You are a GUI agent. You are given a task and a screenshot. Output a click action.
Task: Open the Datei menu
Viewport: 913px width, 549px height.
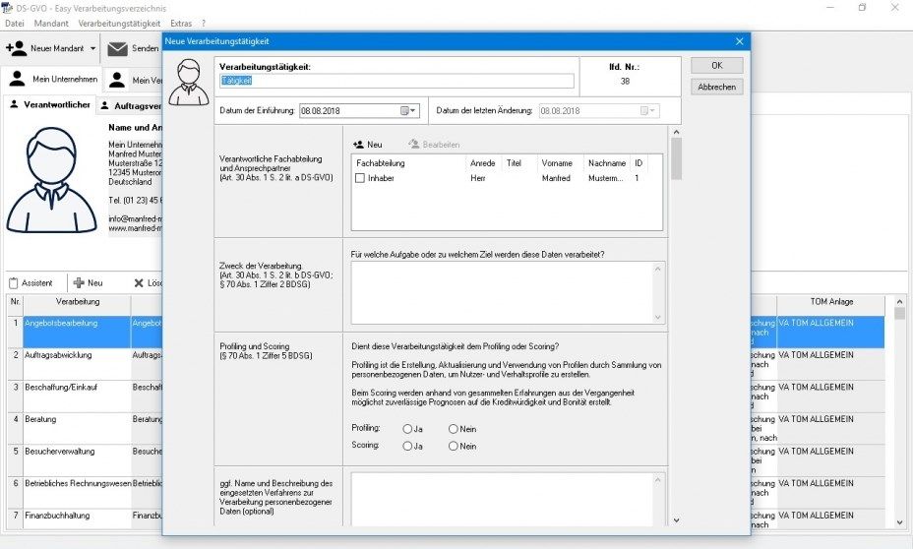15,24
